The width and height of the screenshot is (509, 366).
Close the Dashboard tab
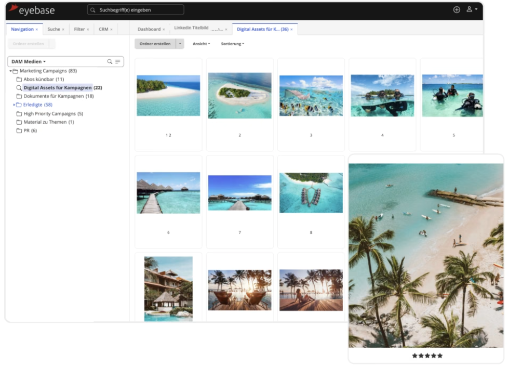[164, 30]
